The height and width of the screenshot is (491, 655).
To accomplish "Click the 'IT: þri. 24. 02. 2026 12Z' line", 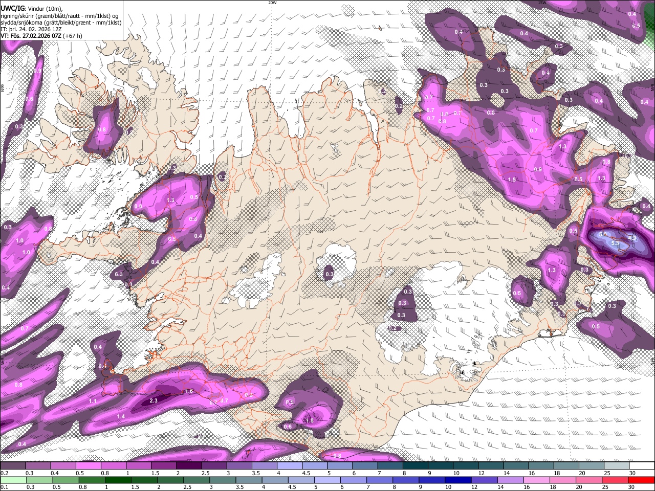I will point(32,29).
